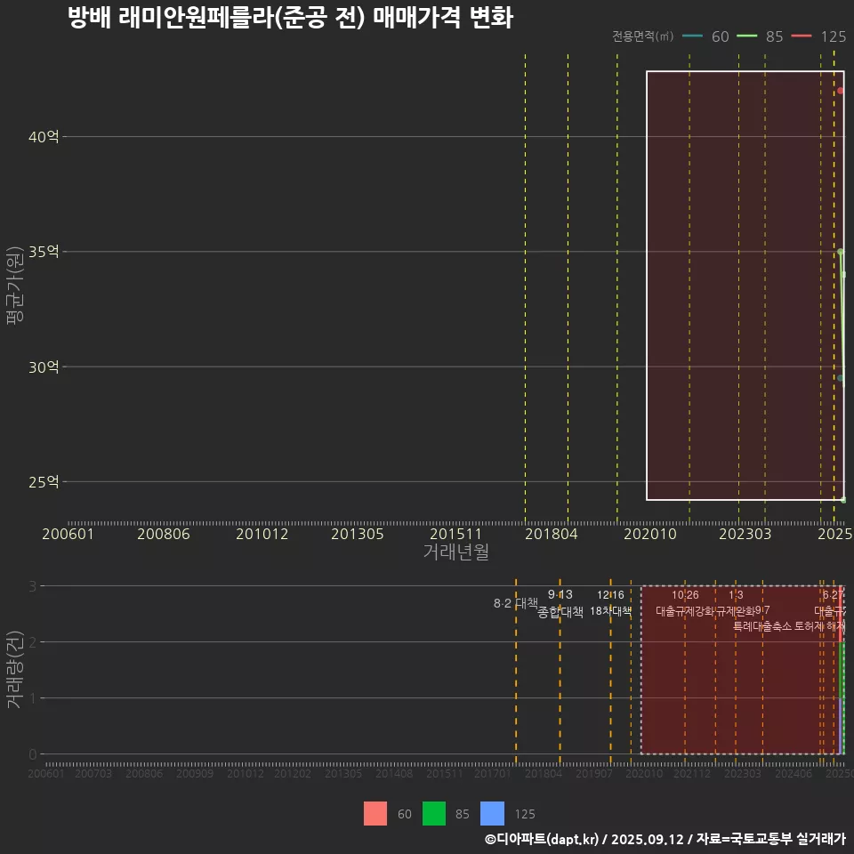Viewport: 854px width, 854px height.
Task: Click the '평균가(원)' y-axis title
Action: pyautogui.click(x=15, y=286)
